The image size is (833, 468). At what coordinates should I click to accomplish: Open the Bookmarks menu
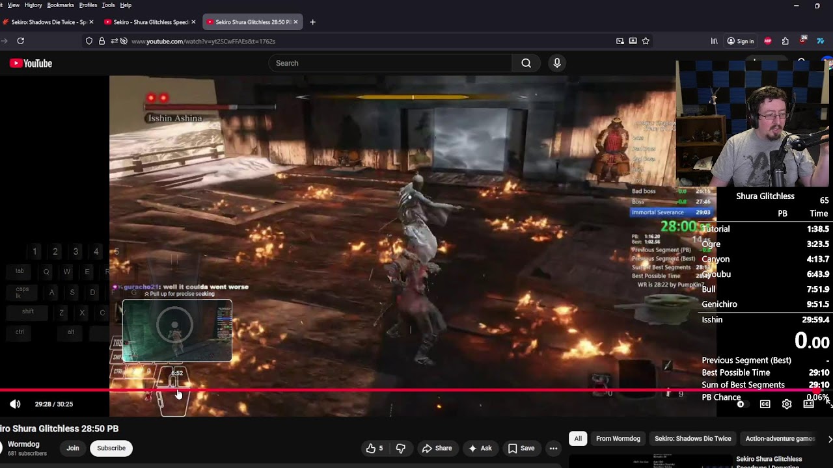[x=61, y=5]
